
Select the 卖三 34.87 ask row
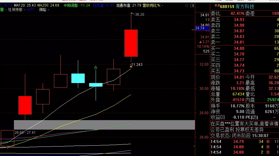click(x=245, y=31)
